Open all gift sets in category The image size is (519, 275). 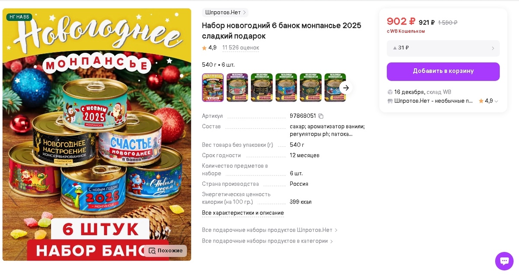point(268,241)
